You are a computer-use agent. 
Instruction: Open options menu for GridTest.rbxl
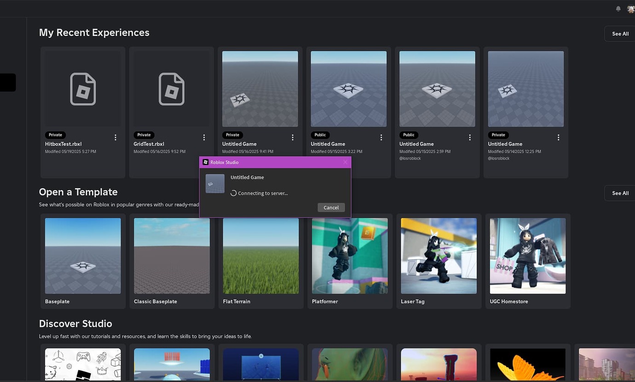coord(204,137)
